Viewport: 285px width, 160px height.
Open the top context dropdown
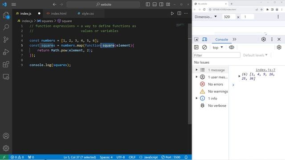click(218, 48)
